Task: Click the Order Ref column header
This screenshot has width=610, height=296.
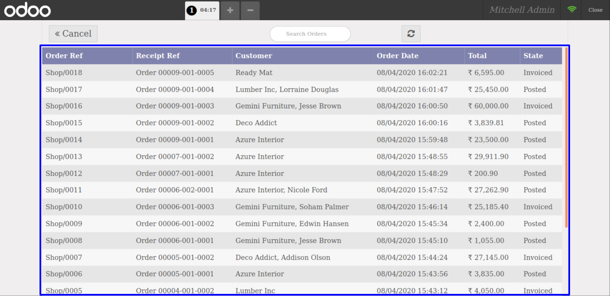Action: click(x=87, y=56)
